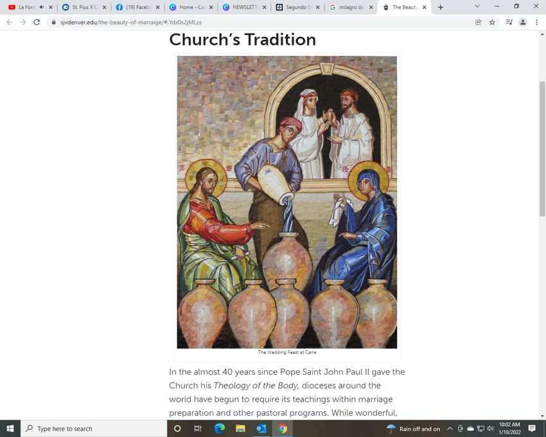This screenshot has height=437, width=546.
Task: Open the tab search dropdown
Action: [x=477, y=6]
